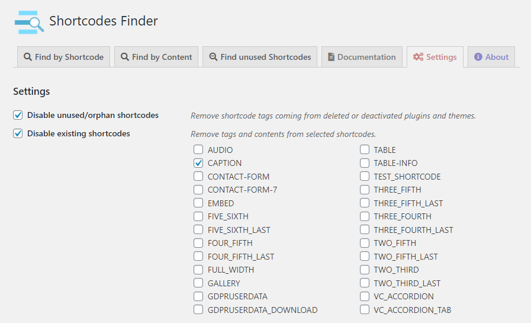This screenshot has height=323, width=531.
Task: Toggle Disable existing shortcodes checkbox
Action: pyautogui.click(x=18, y=133)
